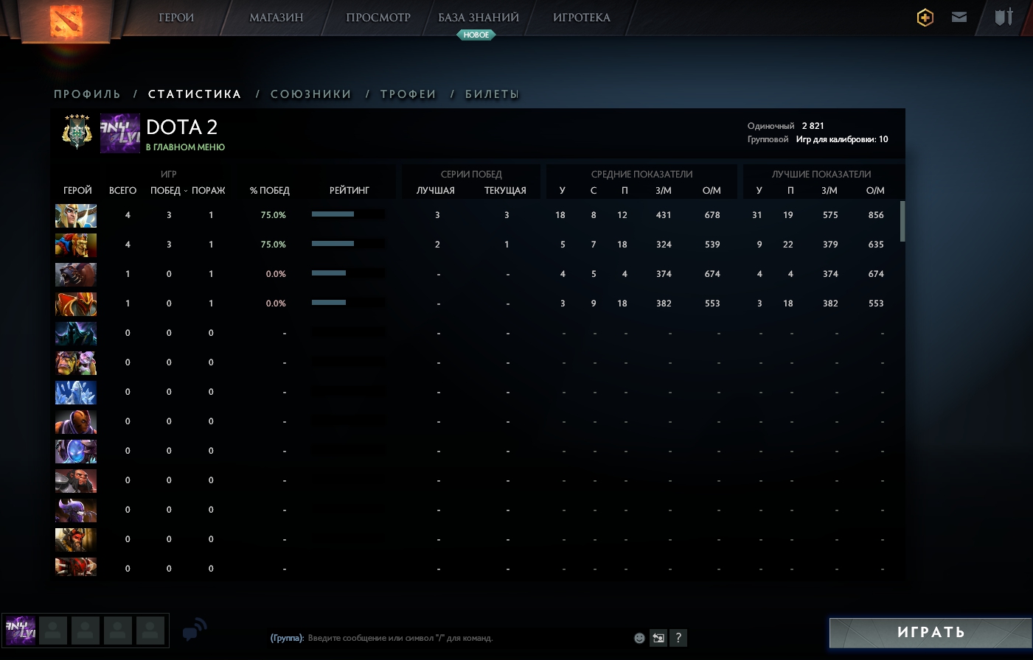The height and width of the screenshot is (660, 1033).
Task: Sort by the ГЕРОЙ column header
Action: pyautogui.click(x=77, y=191)
